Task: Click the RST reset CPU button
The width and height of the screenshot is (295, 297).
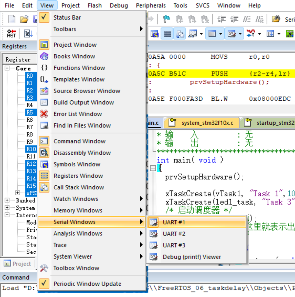Action: click(x=12, y=34)
